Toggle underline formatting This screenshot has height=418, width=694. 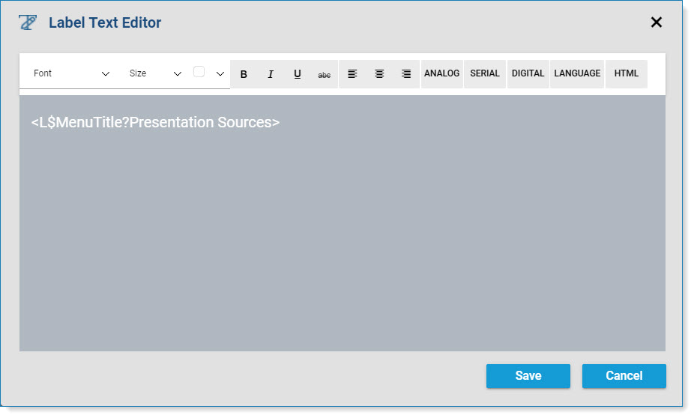tap(298, 74)
